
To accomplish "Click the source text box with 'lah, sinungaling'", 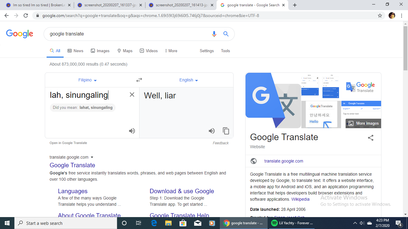I will coord(87,95).
